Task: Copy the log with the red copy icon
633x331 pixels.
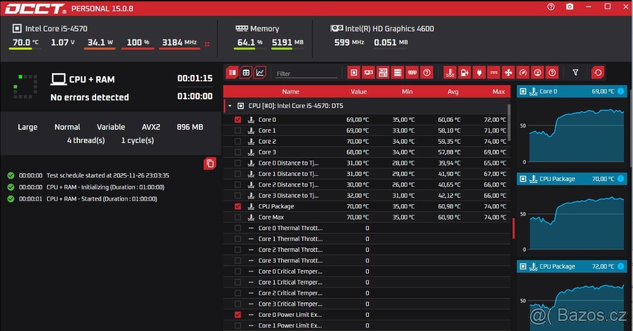Action: pyautogui.click(x=210, y=164)
